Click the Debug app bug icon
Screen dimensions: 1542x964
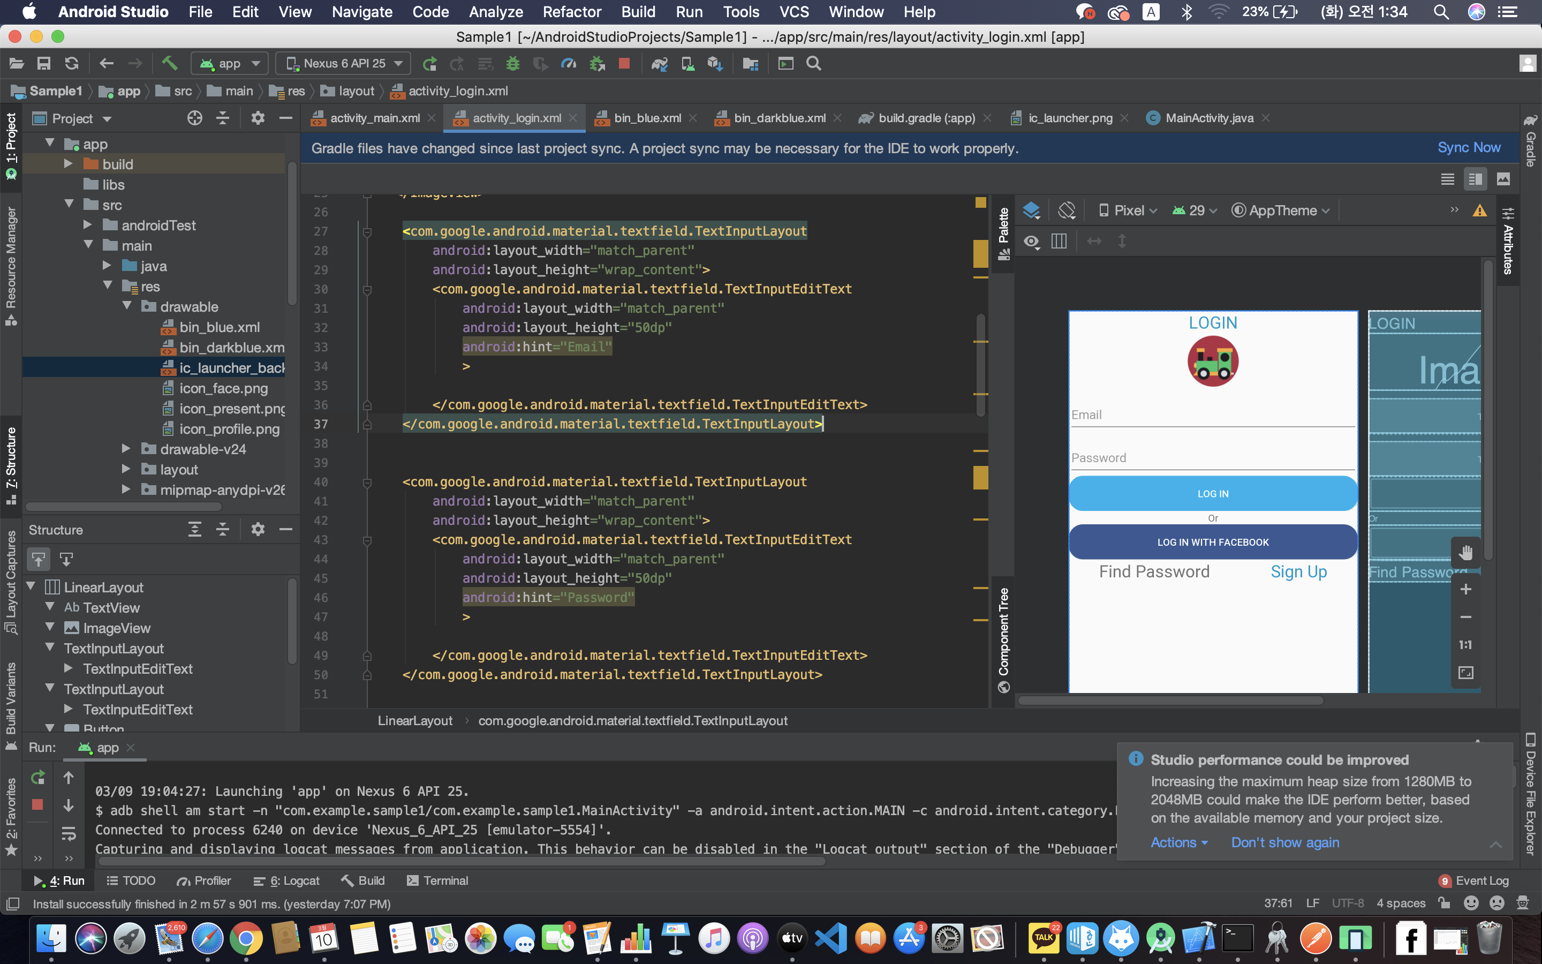pos(513,63)
